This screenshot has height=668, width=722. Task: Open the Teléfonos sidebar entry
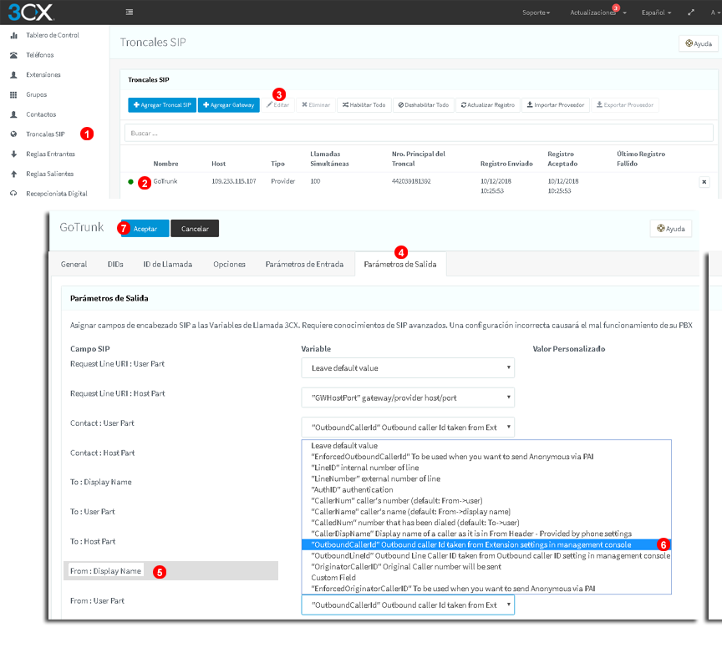coord(39,55)
